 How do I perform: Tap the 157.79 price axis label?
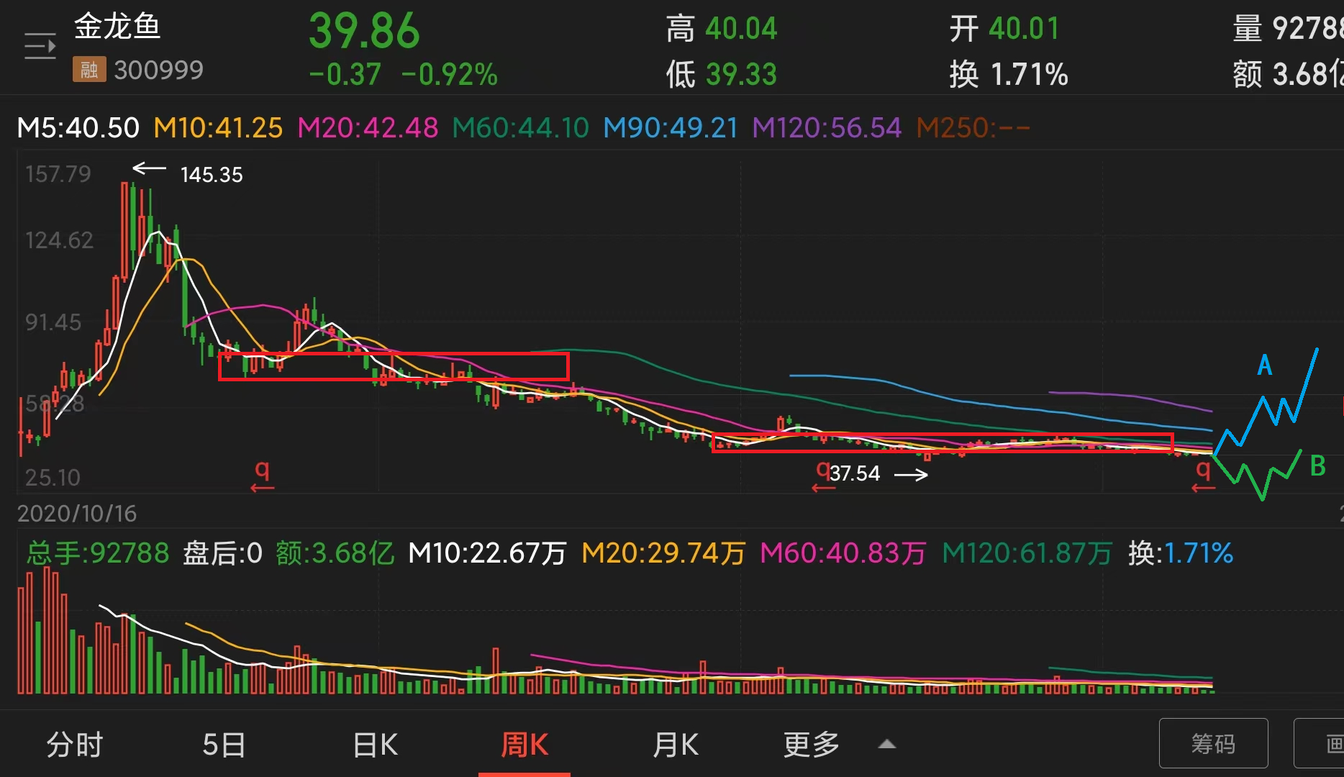58,174
